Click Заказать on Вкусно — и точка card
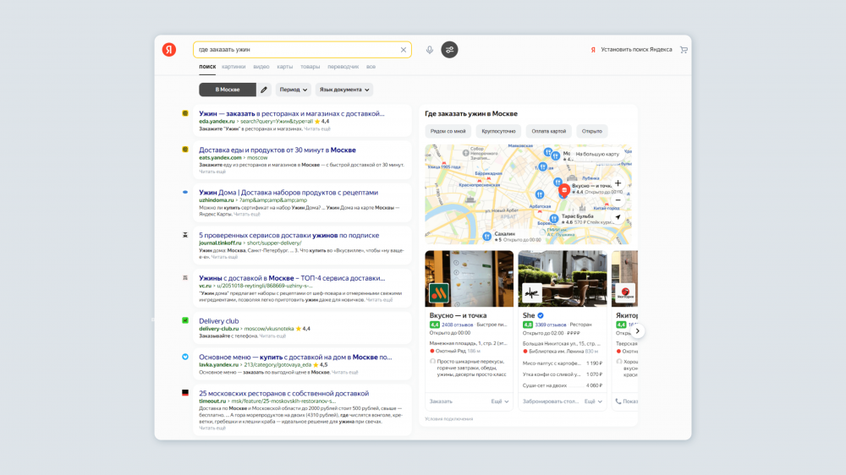This screenshot has width=846, height=475. click(441, 401)
